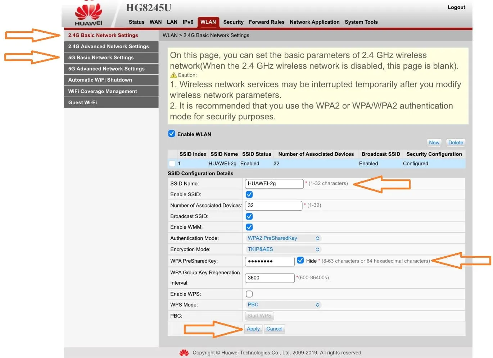Focus the Number of Associated Devices field

[x=273, y=206]
